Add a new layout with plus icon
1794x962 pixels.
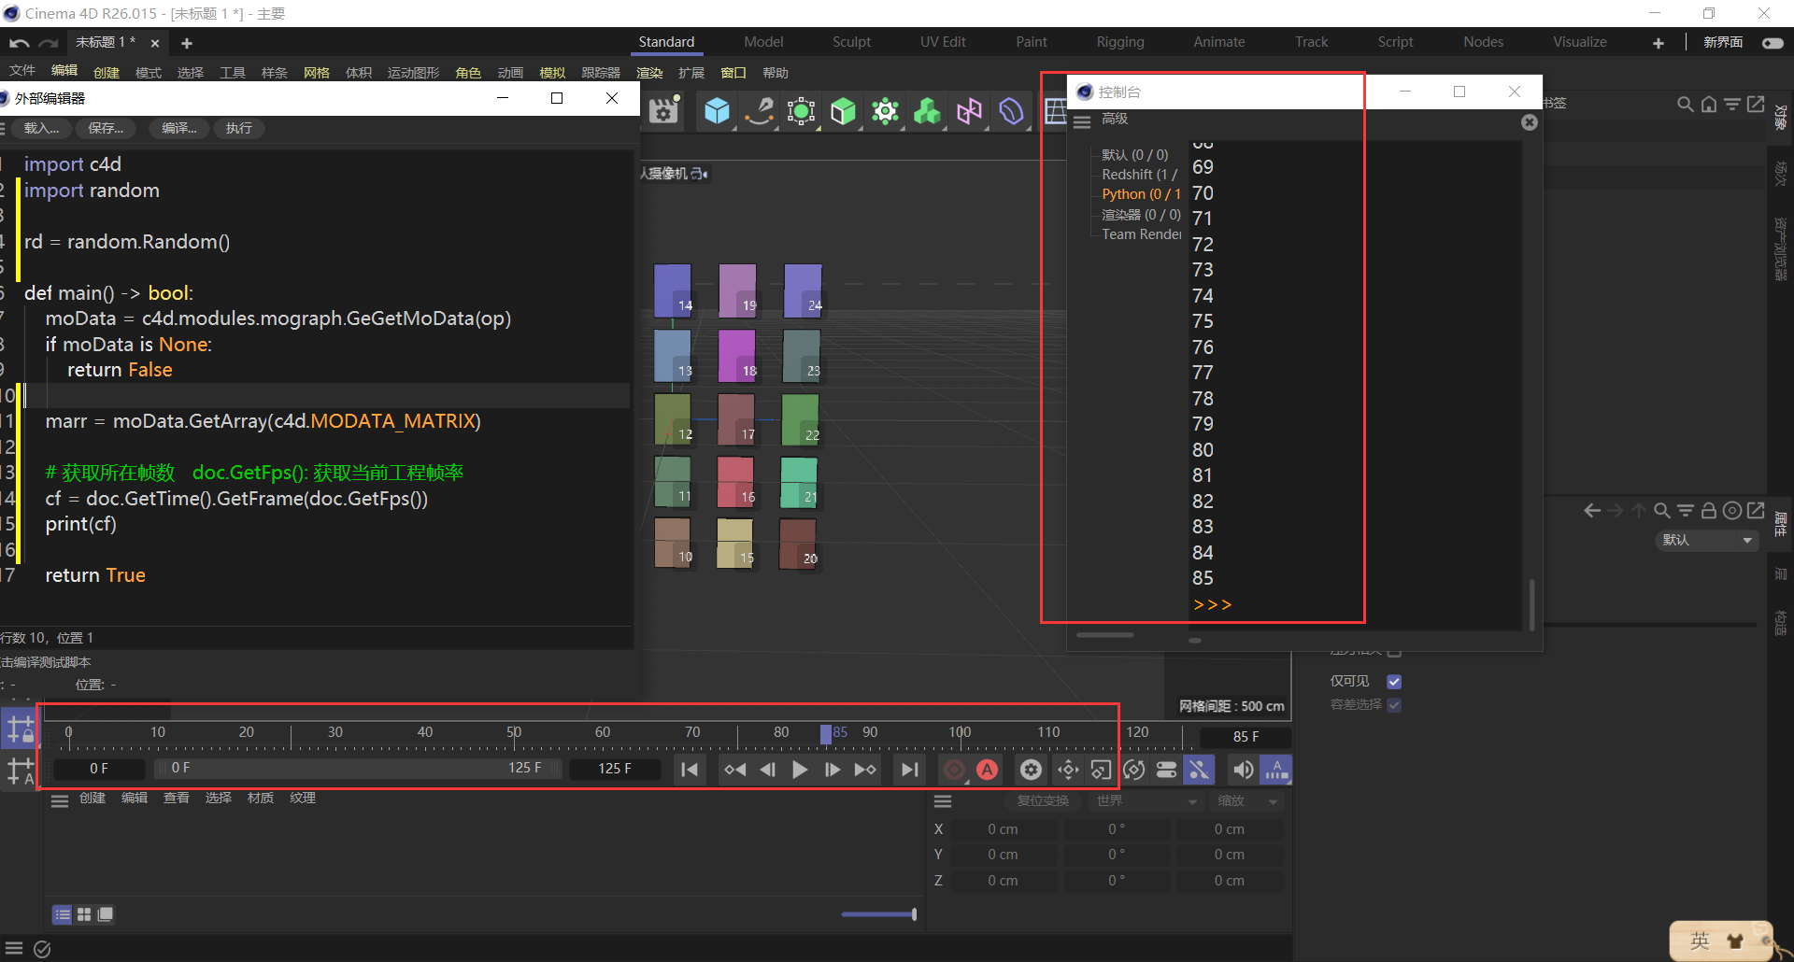point(1658,43)
